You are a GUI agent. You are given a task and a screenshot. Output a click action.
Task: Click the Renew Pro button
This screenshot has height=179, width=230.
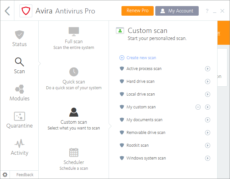(x=137, y=11)
